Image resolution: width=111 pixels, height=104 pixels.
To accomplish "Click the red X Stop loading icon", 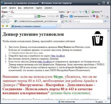I will tap(70, 21).
